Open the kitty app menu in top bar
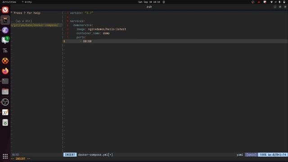Image resolution: width=288 pixels, height=162 pixels. tap(27, 2)
